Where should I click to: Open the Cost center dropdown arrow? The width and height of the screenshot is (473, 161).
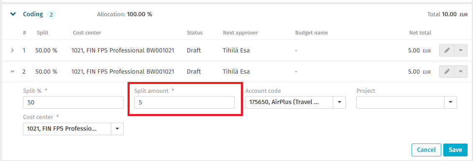(118, 129)
